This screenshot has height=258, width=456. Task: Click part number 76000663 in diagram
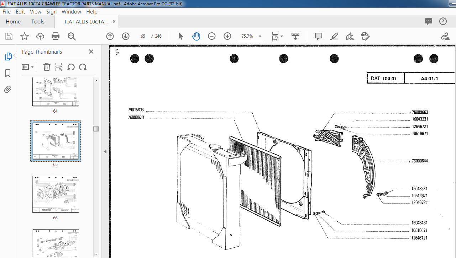click(420, 112)
